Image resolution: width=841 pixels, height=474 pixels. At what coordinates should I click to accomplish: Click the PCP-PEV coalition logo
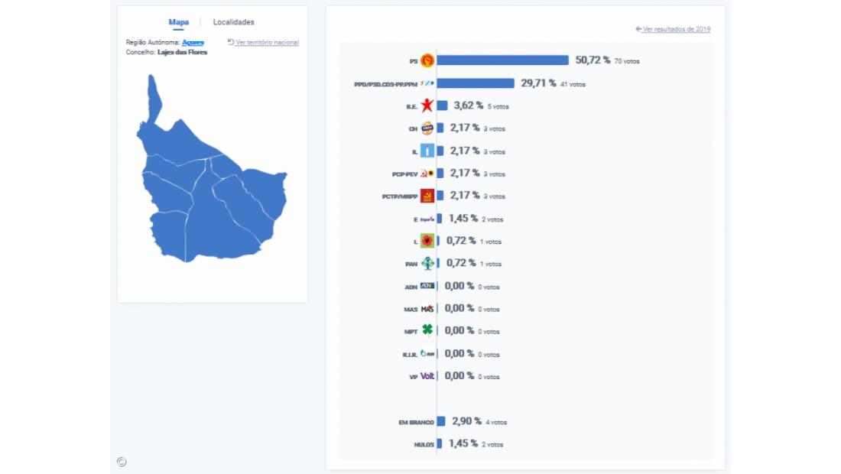(x=427, y=174)
